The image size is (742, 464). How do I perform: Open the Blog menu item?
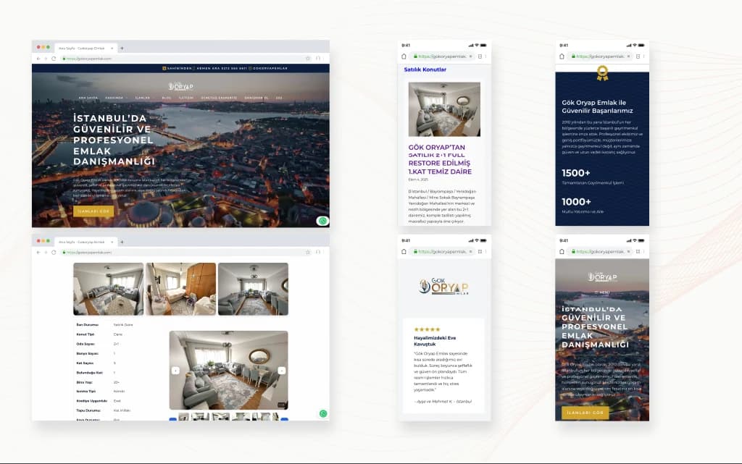(167, 98)
